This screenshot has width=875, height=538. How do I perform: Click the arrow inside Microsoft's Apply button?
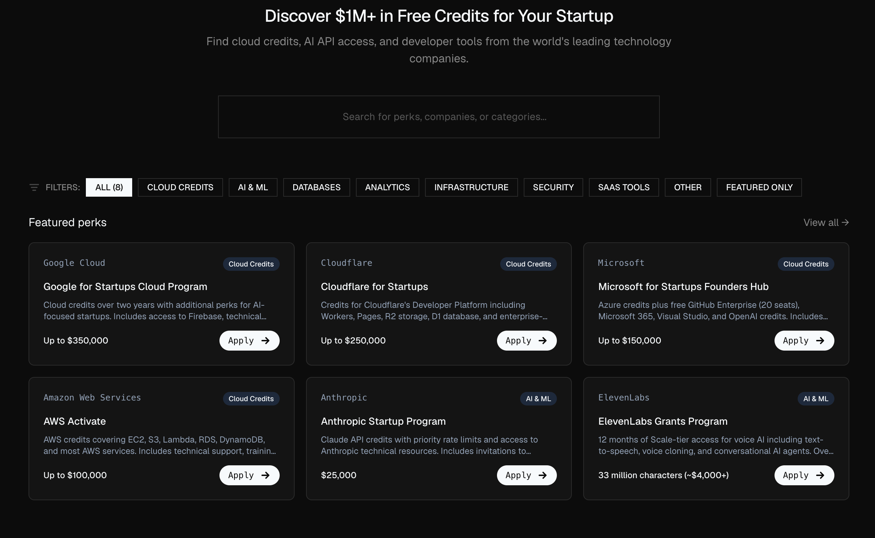[x=821, y=341]
